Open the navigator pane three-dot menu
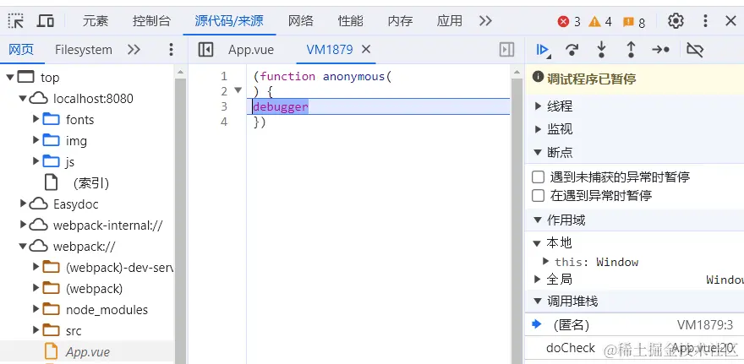 coord(172,49)
